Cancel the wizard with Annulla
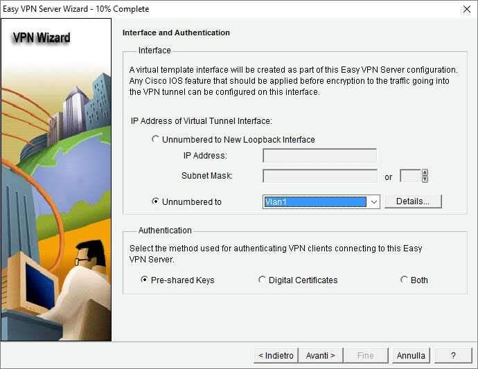This screenshot has width=478, height=369. 411,355
